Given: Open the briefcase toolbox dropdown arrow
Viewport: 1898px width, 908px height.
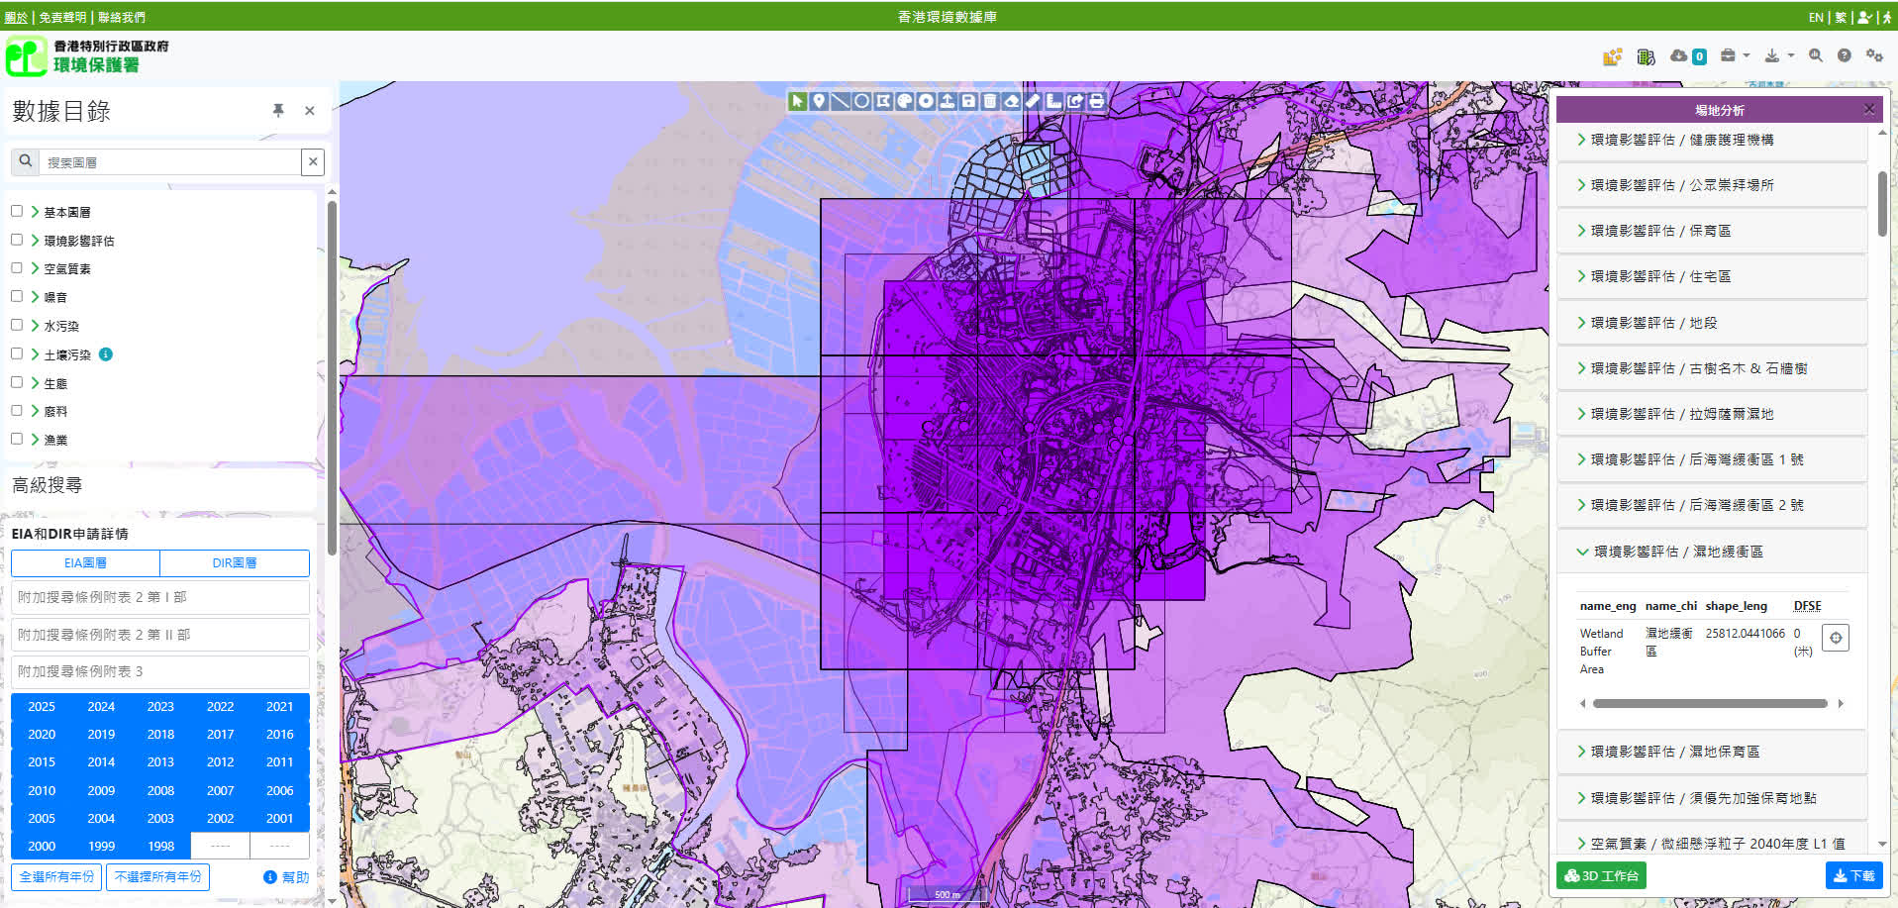Looking at the screenshot, I should [x=1747, y=56].
